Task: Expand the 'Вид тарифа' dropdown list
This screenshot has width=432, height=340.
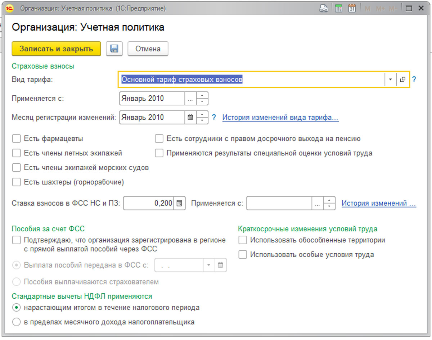Action: coord(390,80)
